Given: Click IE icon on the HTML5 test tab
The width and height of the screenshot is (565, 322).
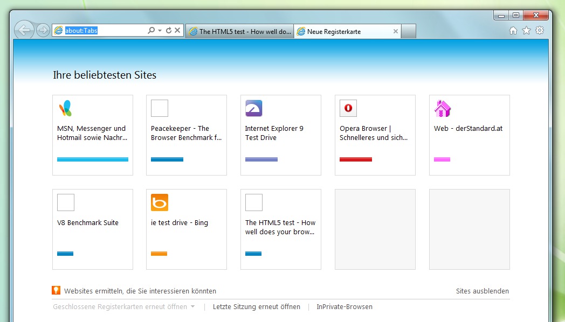Looking at the screenshot, I should point(193,31).
